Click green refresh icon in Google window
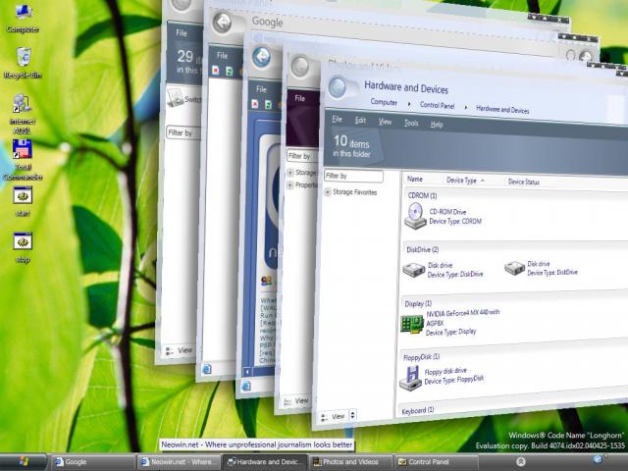 230,72
